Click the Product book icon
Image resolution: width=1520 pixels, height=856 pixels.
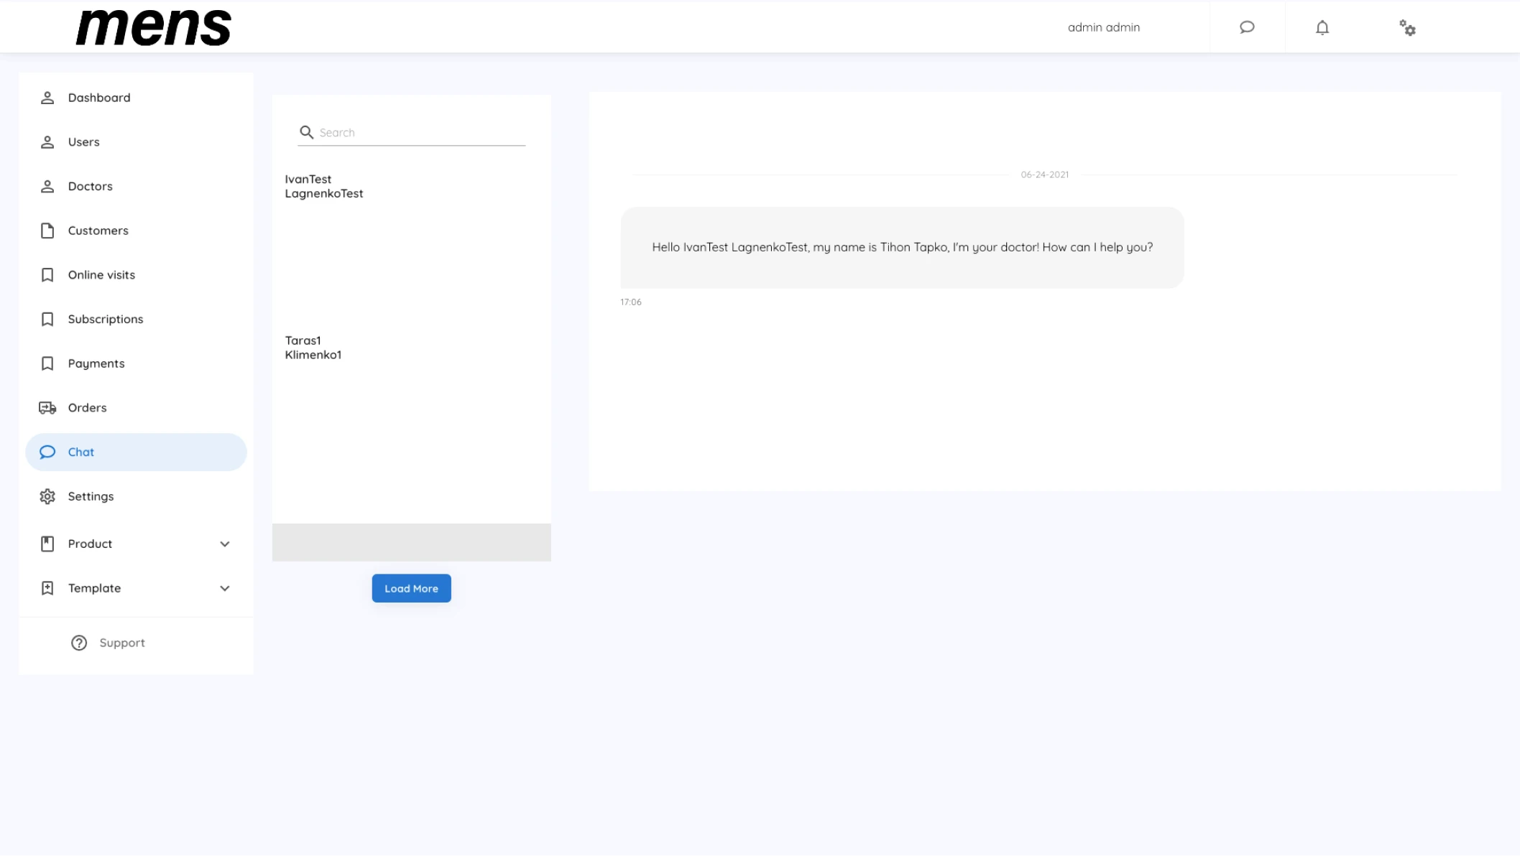click(47, 544)
